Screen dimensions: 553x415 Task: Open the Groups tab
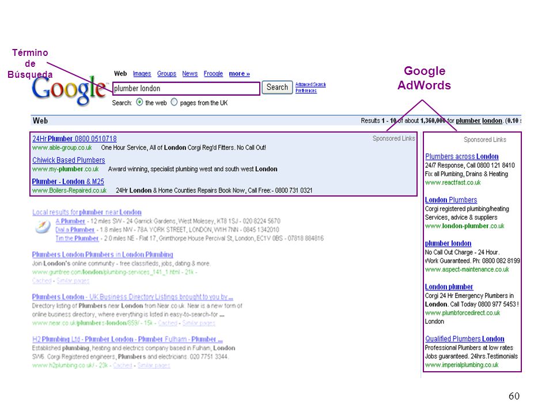click(x=166, y=73)
